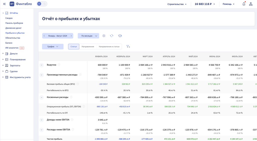Screen dimensions: 257x141
Task: Expand Инструменты учета section arrow
Action: [x=3, y=77]
